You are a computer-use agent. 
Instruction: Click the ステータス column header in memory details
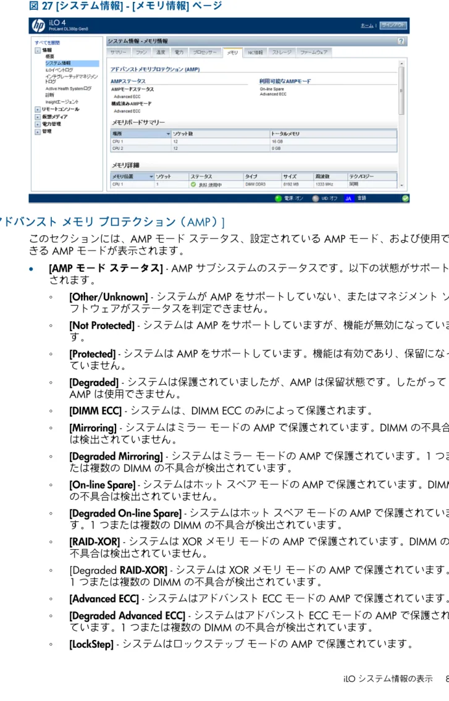tap(216, 177)
